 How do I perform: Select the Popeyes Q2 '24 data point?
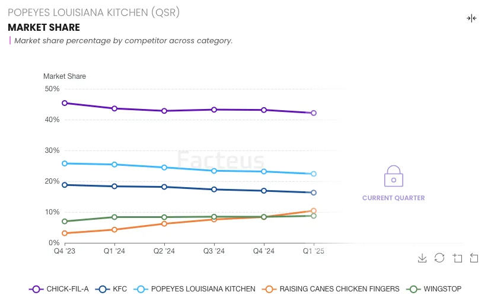pos(164,168)
